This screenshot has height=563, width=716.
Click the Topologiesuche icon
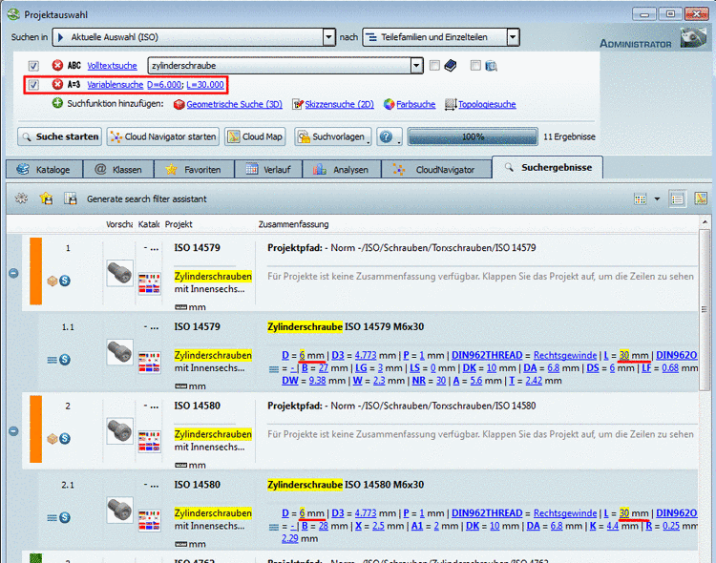(x=451, y=105)
